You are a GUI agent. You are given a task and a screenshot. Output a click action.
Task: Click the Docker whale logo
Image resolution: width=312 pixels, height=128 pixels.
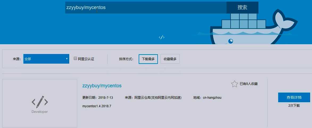pyautogui.click(x=253, y=28)
